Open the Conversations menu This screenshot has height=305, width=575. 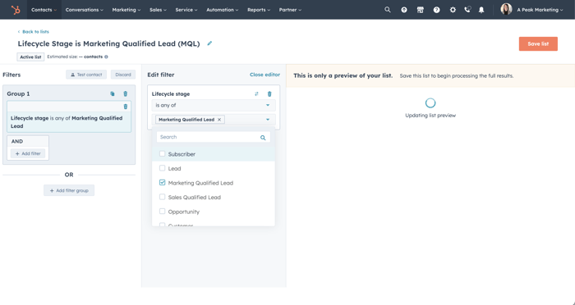(x=85, y=10)
